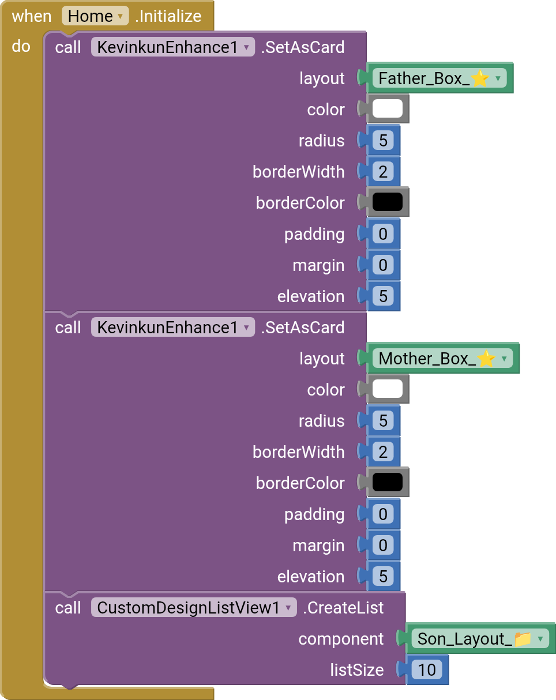Click the star icon on Father_Box_ block

[x=480, y=78]
